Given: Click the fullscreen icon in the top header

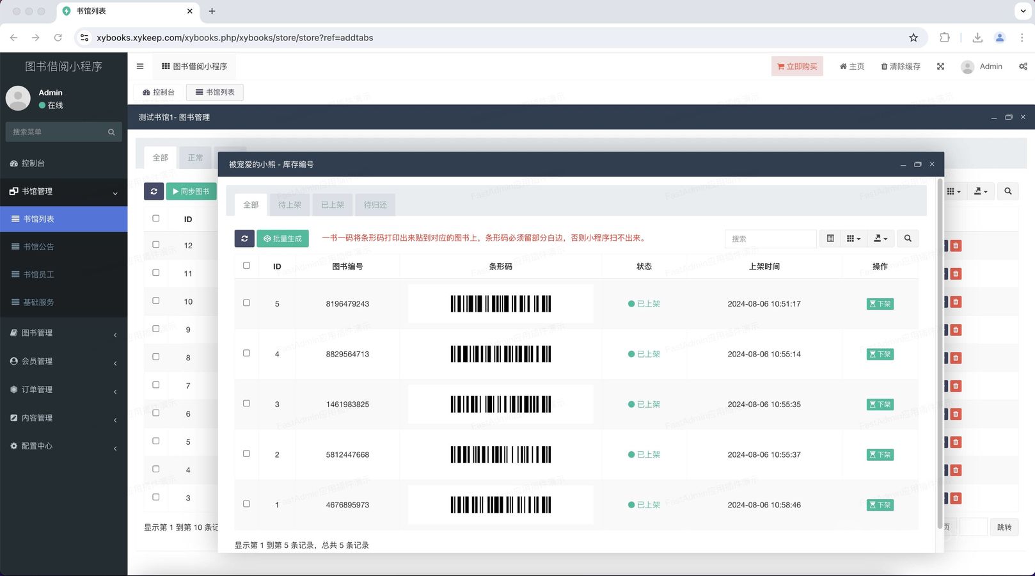Looking at the screenshot, I should pos(940,67).
